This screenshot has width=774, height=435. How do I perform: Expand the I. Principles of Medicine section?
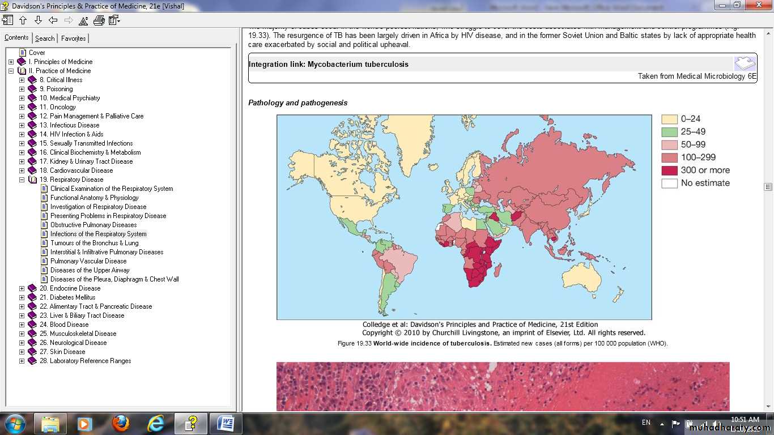[11, 62]
